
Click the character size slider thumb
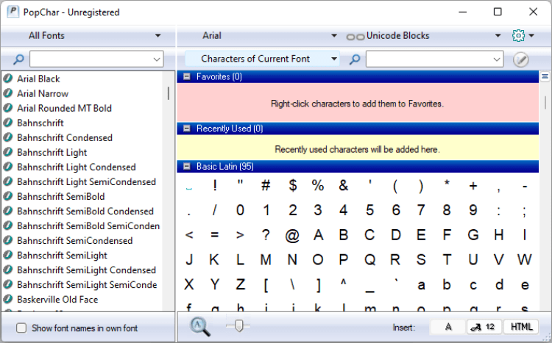pyautogui.click(x=238, y=325)
